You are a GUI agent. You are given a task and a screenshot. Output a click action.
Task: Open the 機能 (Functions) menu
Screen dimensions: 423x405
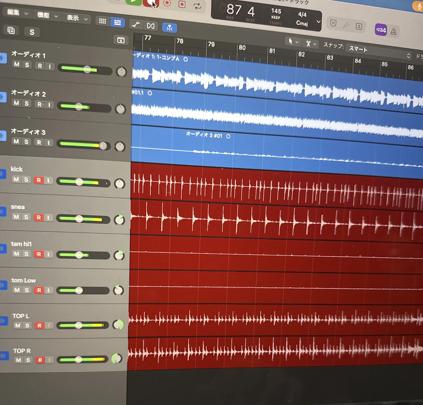coord(48,15)
